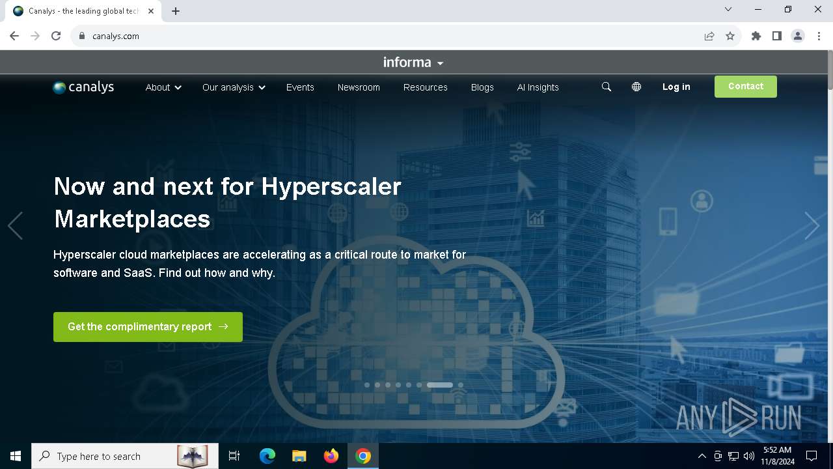Viewport: 833px width, 469px height.
Task: Select Chrome icon on taskbar
Action: point(363,456)
